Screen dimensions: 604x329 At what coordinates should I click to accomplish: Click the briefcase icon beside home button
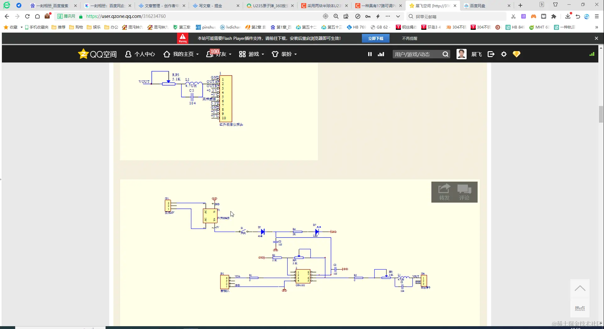(47, 16)
